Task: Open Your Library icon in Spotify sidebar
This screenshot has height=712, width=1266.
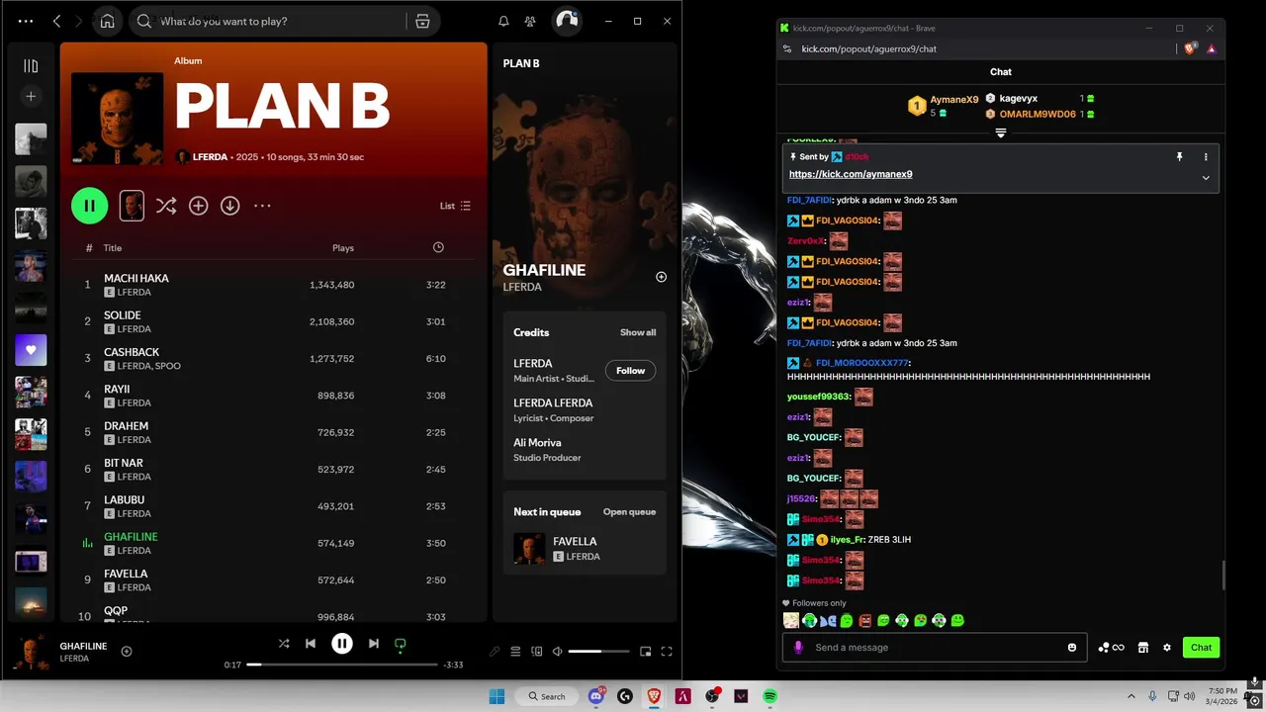Action: click(31, 66)
